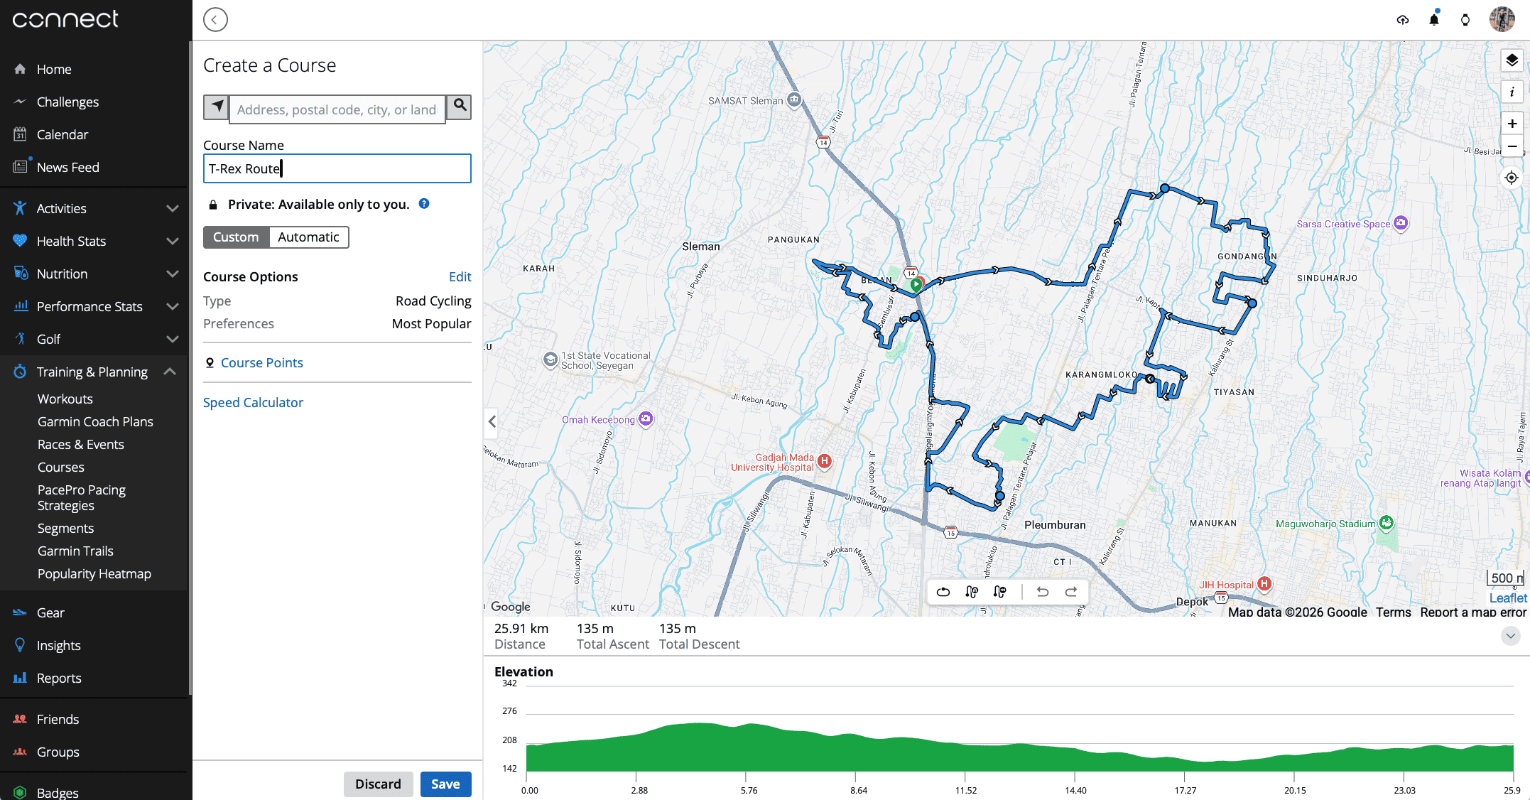Click the device watch icon in header
Image resolution: width=1530 pixels, height=800 pixels.
1465,20
